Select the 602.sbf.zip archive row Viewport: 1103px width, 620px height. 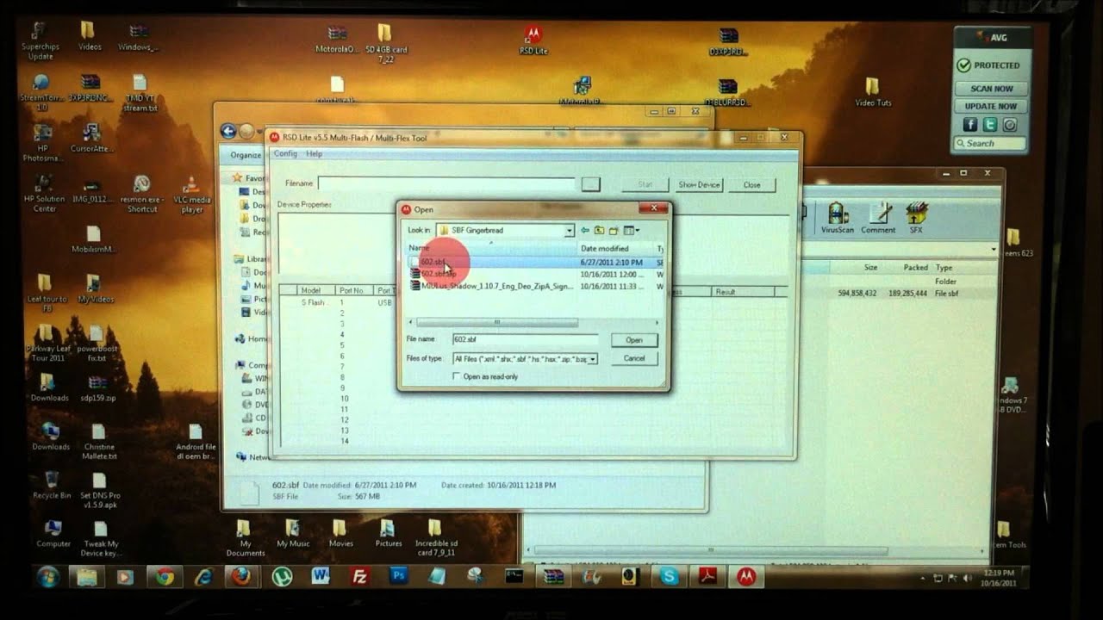coord(535,274)
